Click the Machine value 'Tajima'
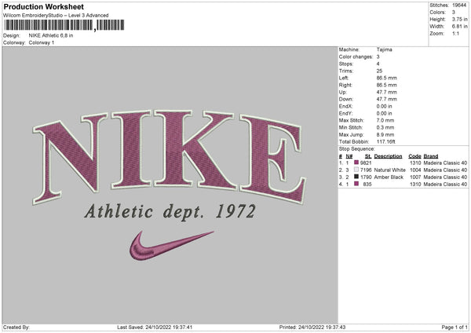 (384, 49)
